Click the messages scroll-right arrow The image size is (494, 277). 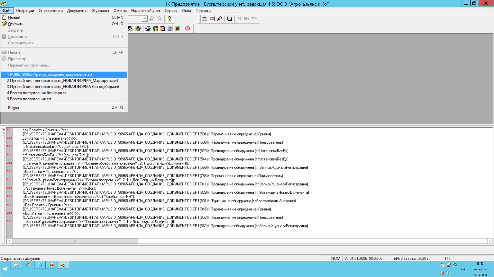(490, 241)
